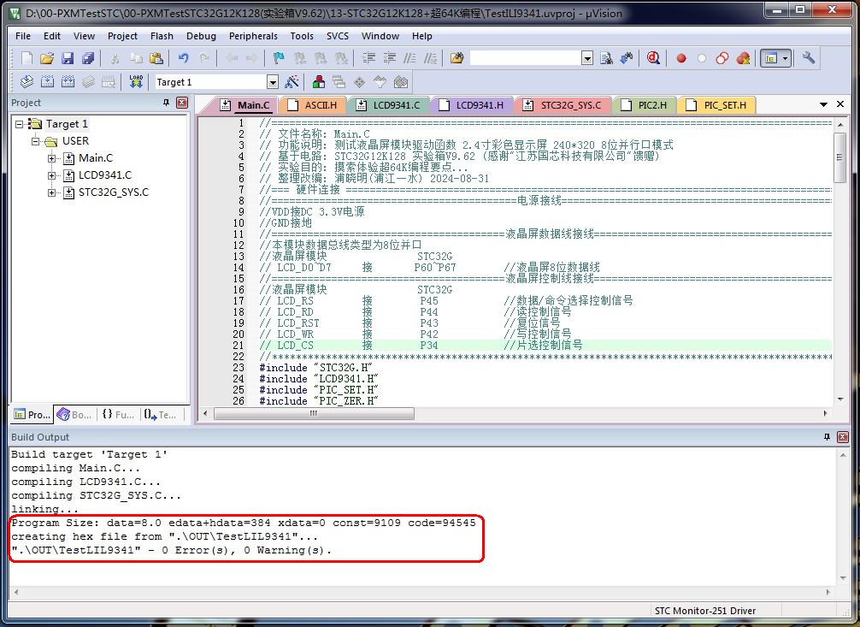This screenshot has width=860, height=627.
Task: Open the Peripherals menu
Action: [x=253, y=36]
